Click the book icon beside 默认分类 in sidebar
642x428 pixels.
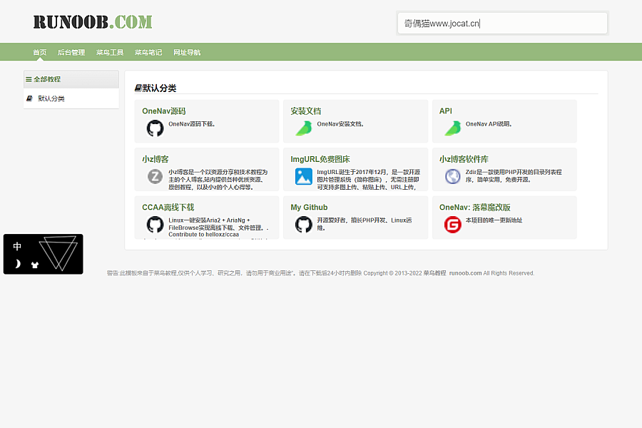(29, 98)
